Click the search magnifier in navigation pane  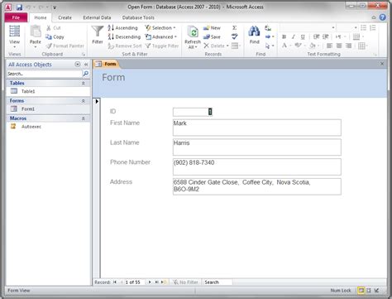tap(86, 74)
